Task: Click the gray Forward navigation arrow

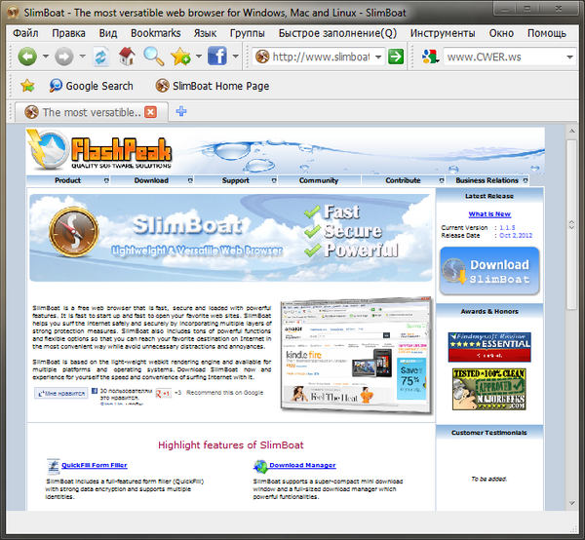Action: (62, 57)
